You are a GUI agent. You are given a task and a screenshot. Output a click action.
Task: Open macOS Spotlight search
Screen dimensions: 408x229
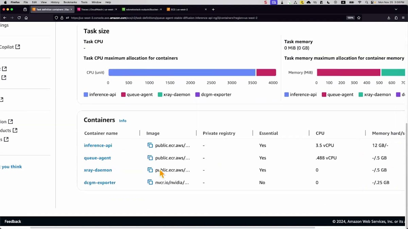pos(367,2)
